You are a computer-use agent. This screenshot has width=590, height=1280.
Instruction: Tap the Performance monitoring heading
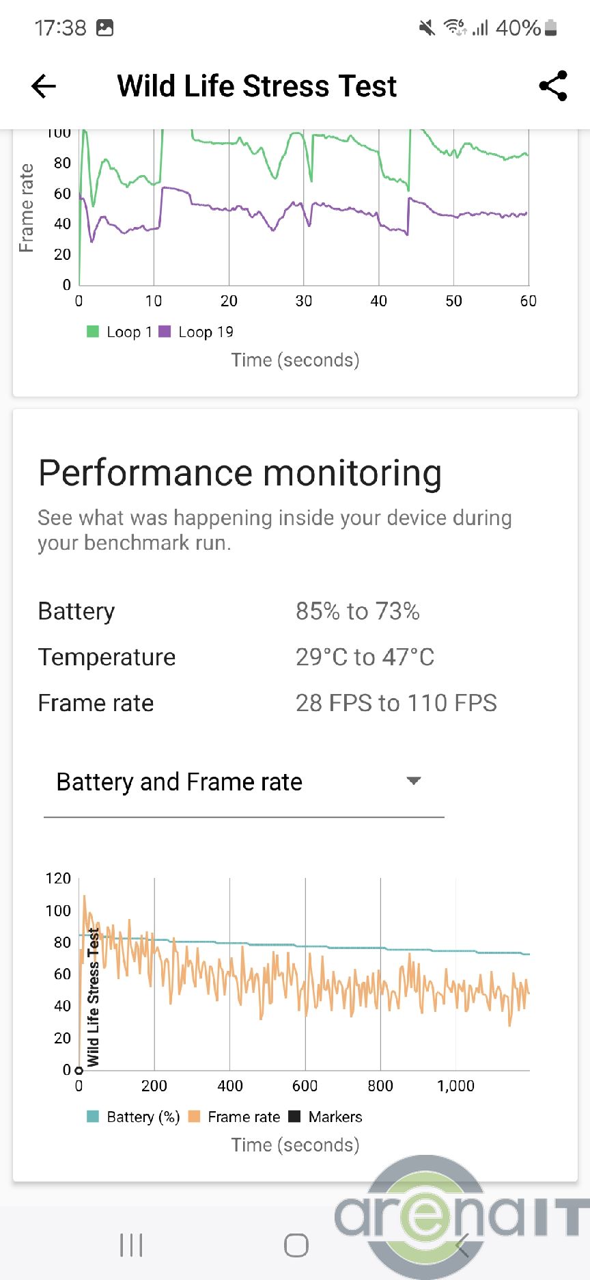coord(240,473)
